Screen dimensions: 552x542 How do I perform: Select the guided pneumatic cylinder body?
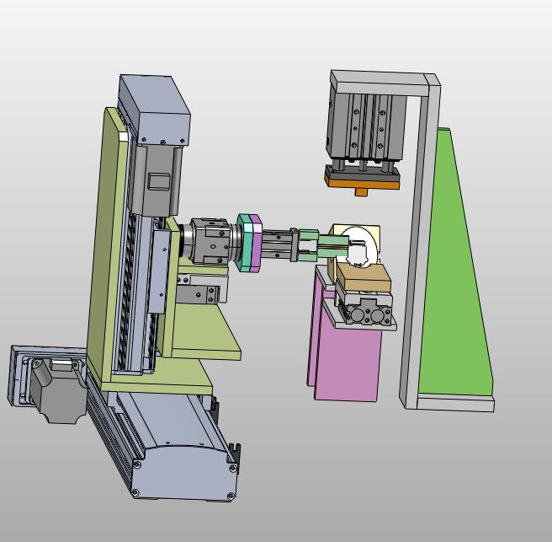366,127
